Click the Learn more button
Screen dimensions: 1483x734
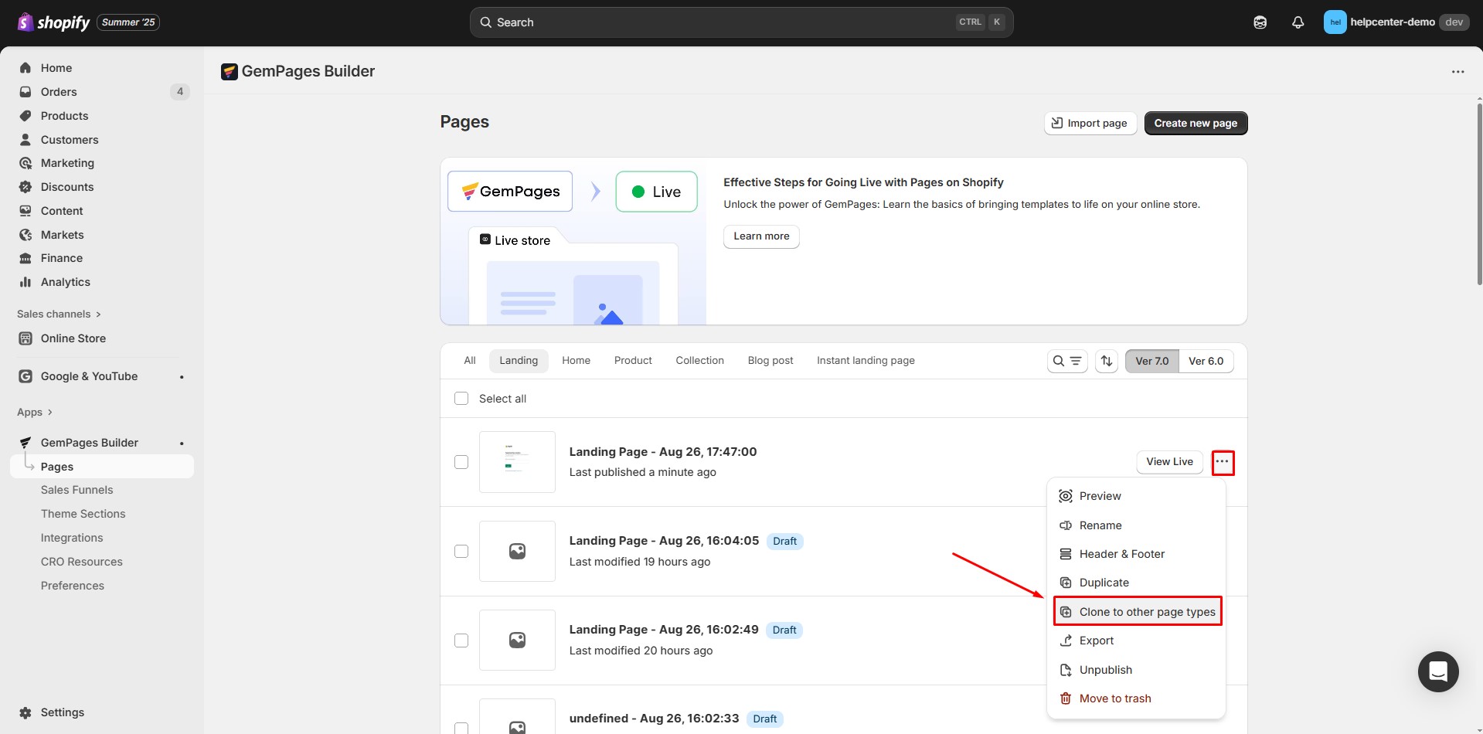pyautogui.click(x=760, y=236)
